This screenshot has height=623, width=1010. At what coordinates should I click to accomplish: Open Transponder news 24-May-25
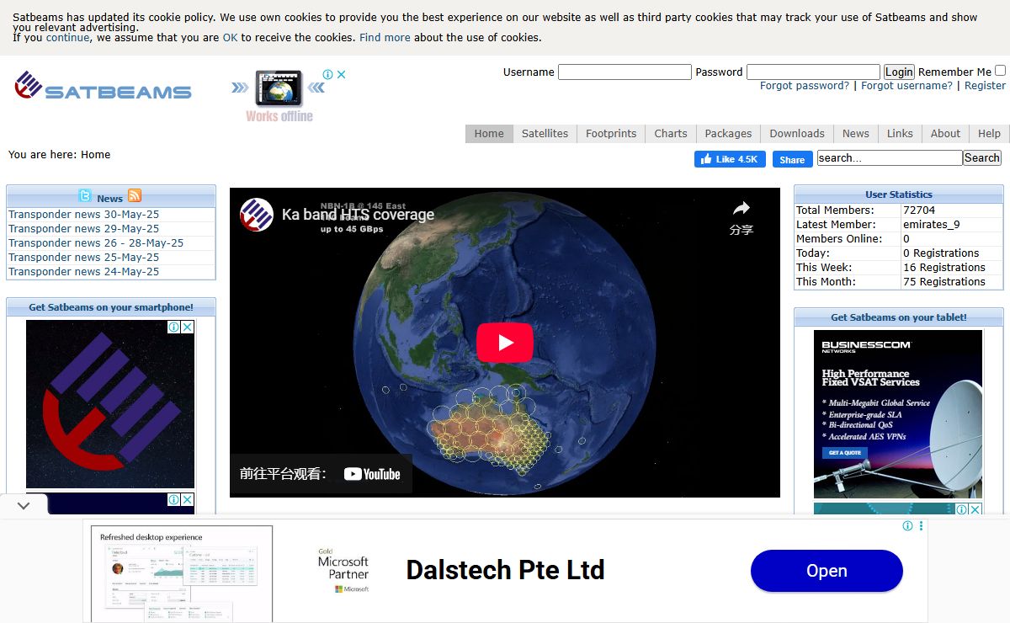[x=83, y=272]
